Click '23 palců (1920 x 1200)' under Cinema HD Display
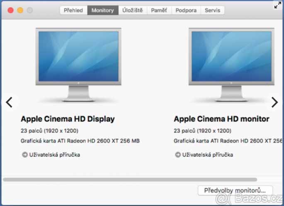Screen dimensions: 284x206 (49, 131)
